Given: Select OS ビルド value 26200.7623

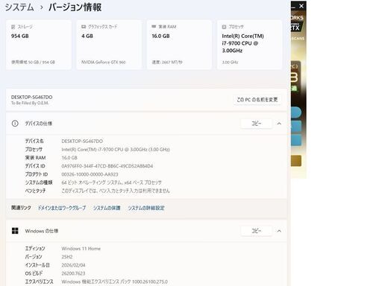Looking at the screenshot, I should pos(73,273).
